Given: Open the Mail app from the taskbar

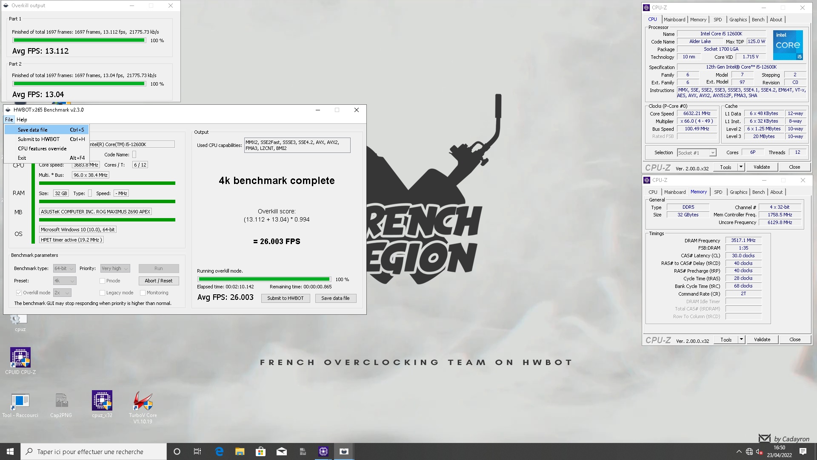Looking at the screenshot, I should coord(281,451).
